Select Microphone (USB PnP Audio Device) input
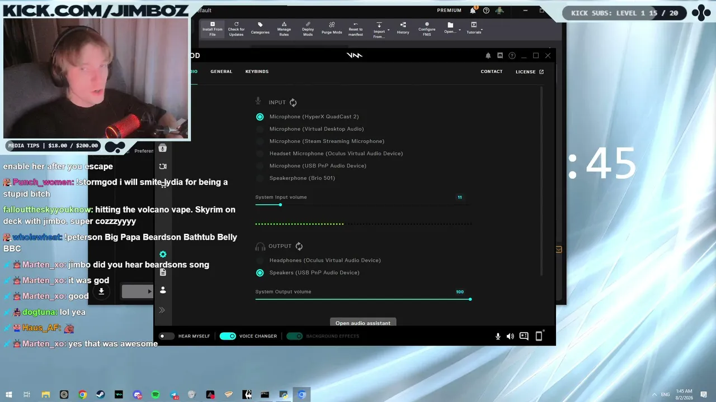This screenshot has width=716, height=402. pyautogui.click(x=311, y=166)
